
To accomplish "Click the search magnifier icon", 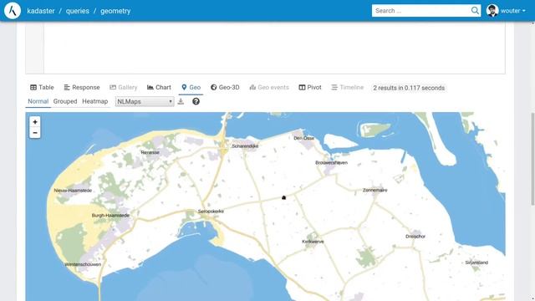I will 475,11.
